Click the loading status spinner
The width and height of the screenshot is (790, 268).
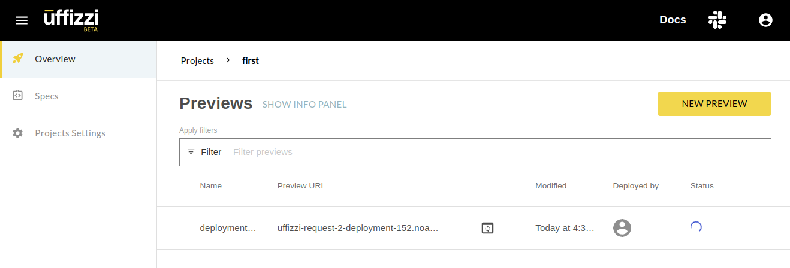[x=696, y=227]
